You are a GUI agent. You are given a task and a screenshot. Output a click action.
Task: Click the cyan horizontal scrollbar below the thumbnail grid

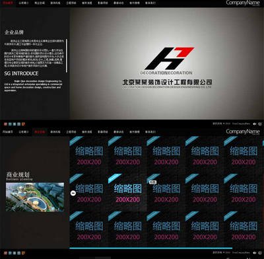tap(150, 248)
